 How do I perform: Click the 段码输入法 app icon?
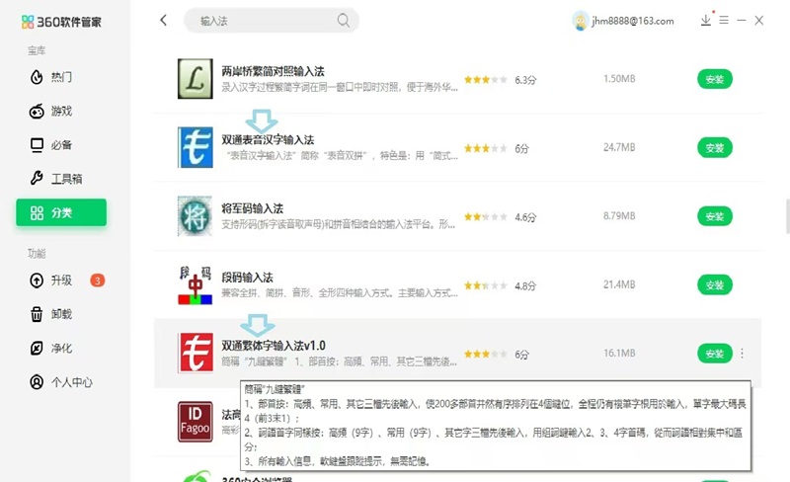point(195,284)
